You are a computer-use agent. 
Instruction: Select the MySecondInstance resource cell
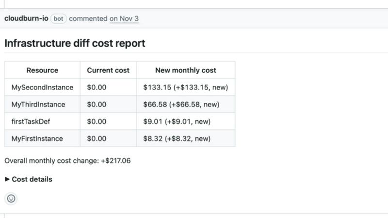[42, 87]
